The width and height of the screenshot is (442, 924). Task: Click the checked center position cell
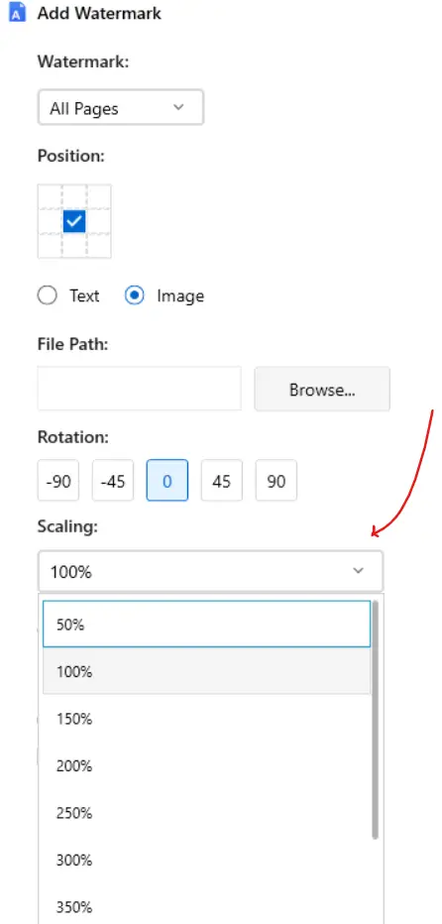74,221
